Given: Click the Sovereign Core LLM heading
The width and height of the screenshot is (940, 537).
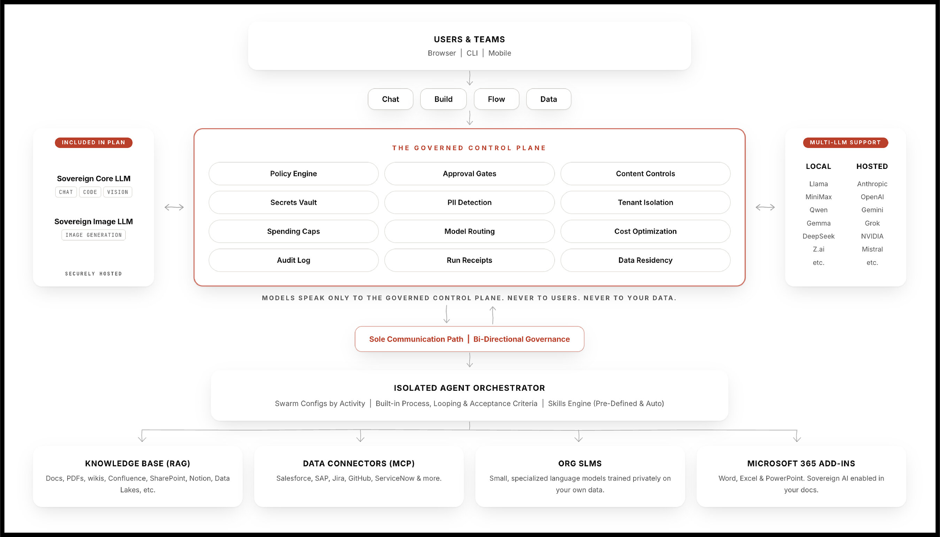Looking at the screenshot, I should pyautogui.click(x=94, y=179).
